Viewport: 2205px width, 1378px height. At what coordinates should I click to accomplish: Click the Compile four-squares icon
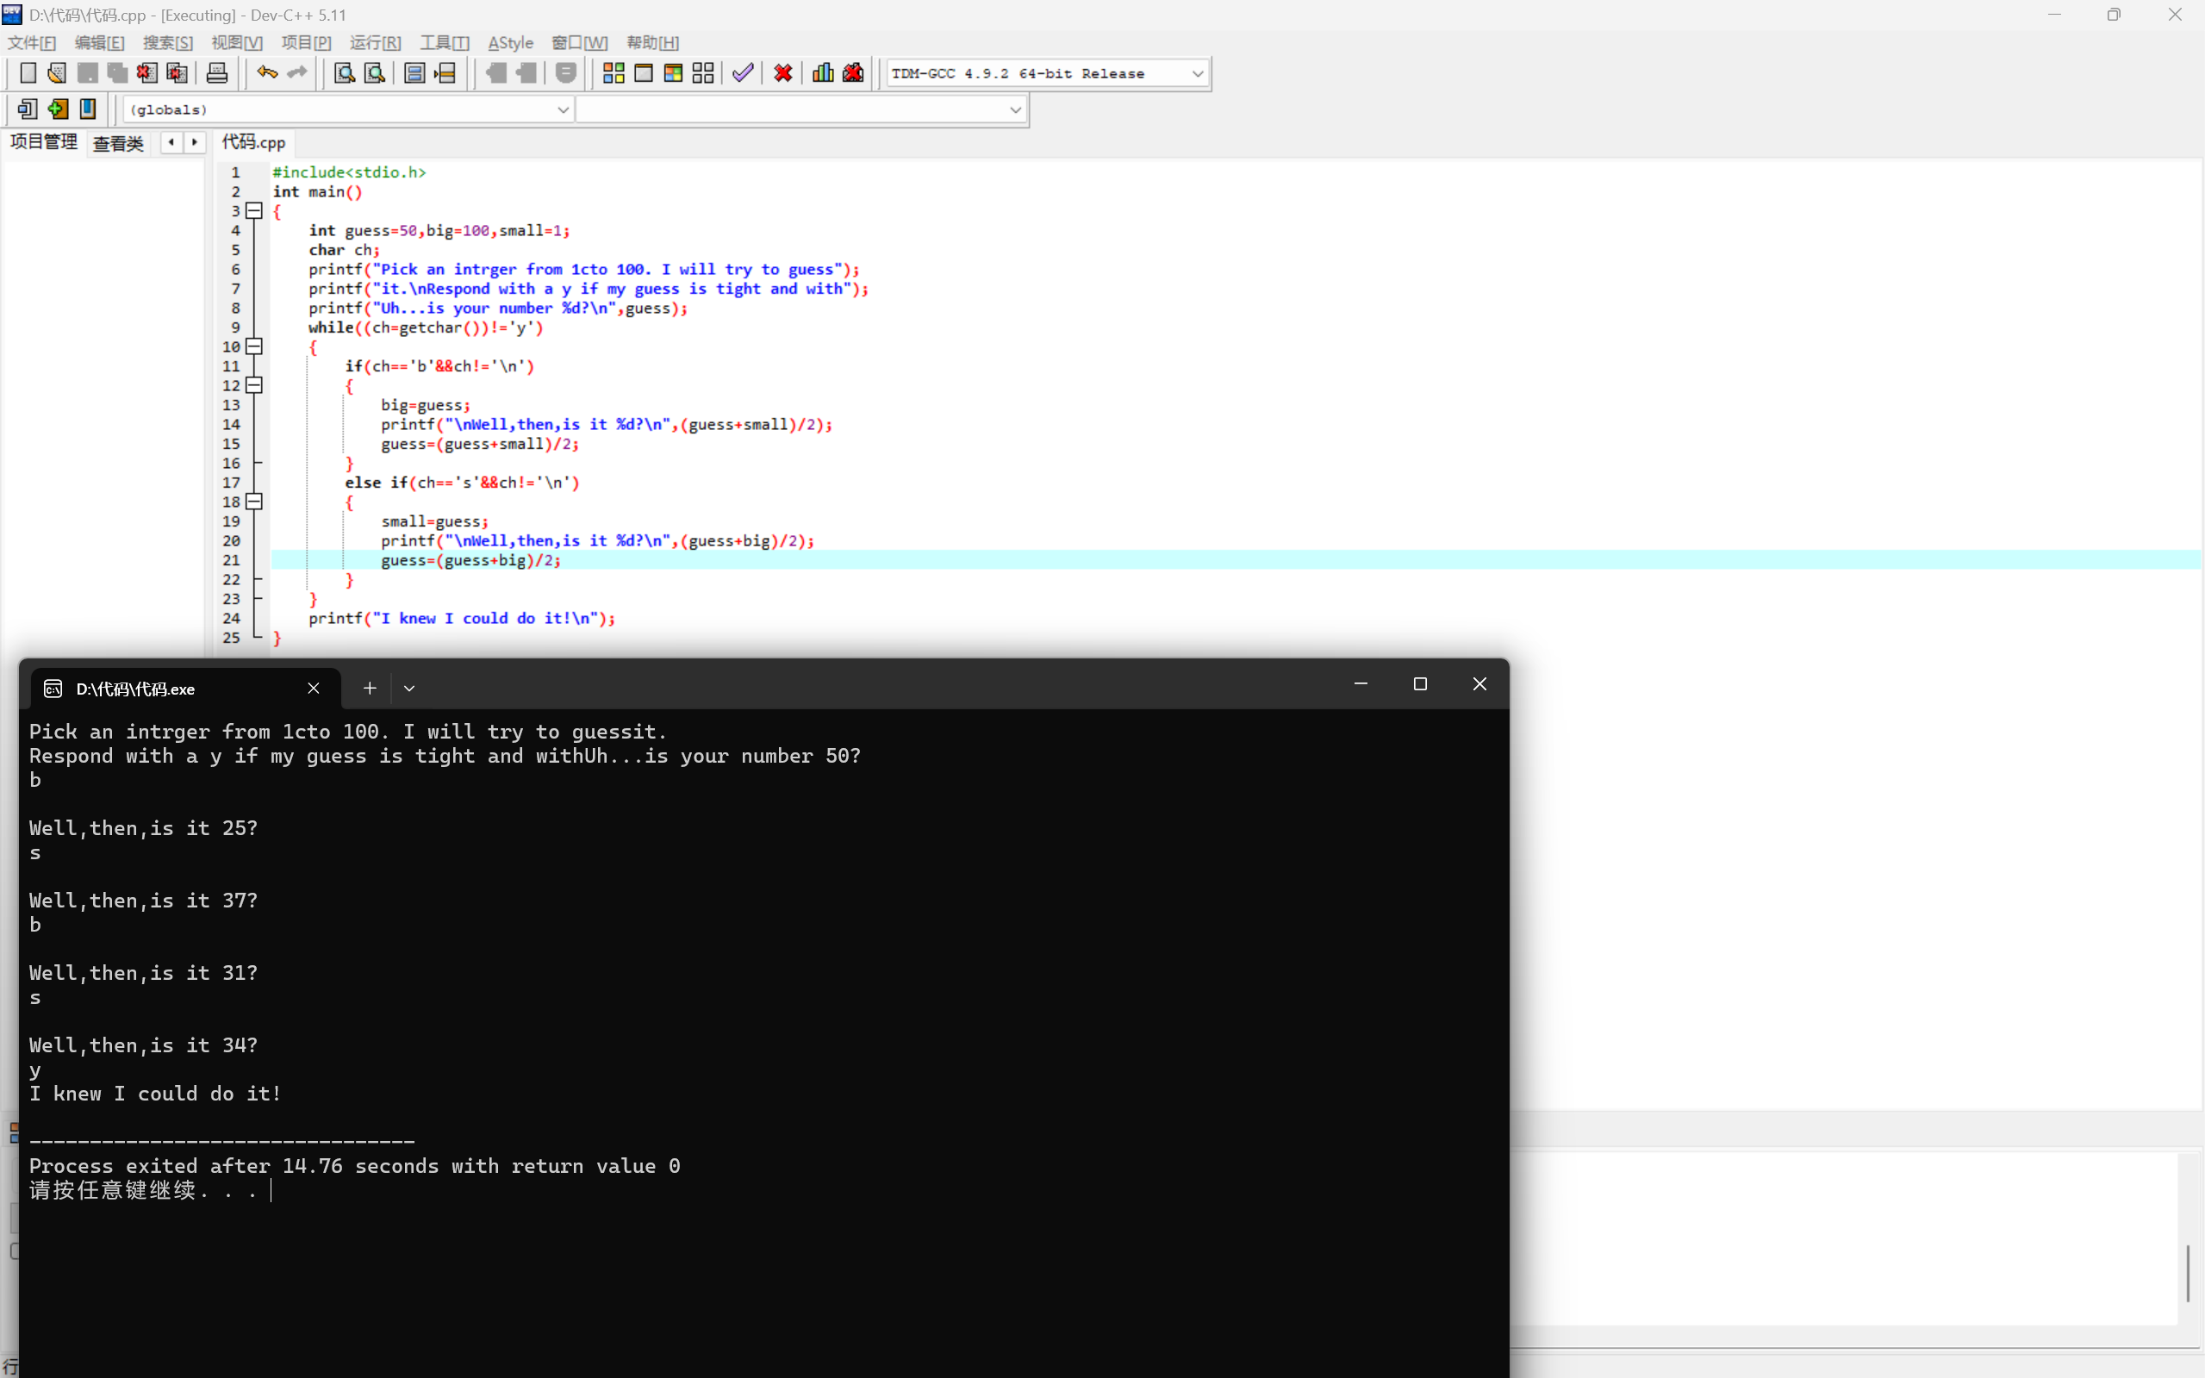614,73
